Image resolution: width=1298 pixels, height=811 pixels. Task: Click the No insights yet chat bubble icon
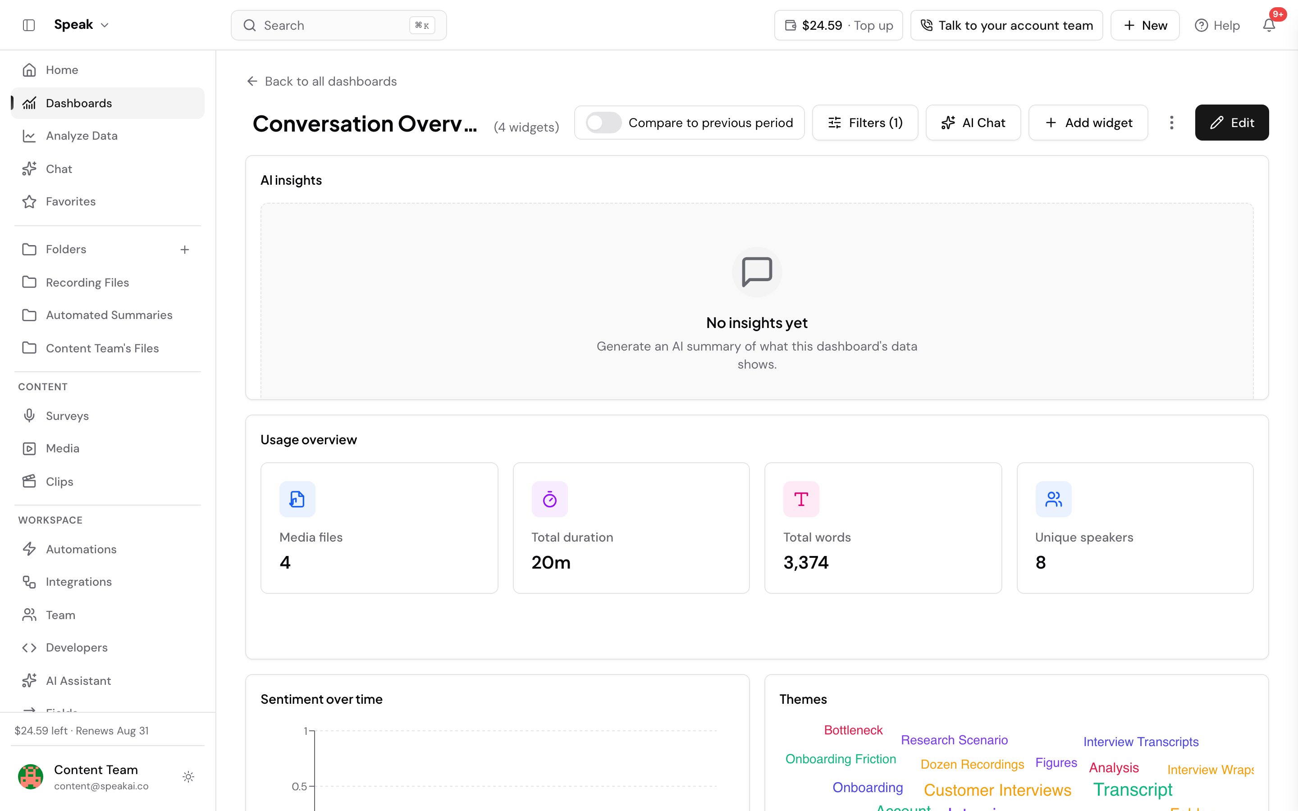click(757, 272)
